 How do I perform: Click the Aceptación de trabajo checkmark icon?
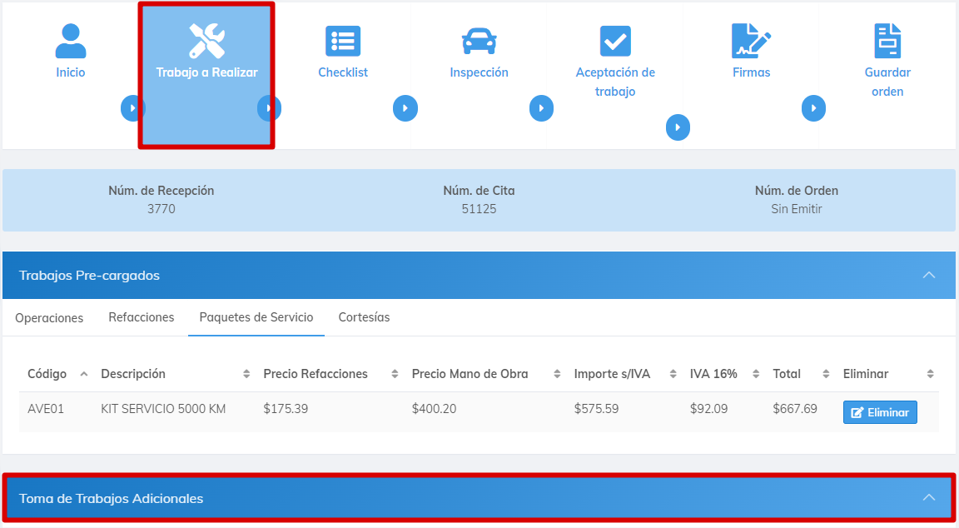(x=615, y=41)
